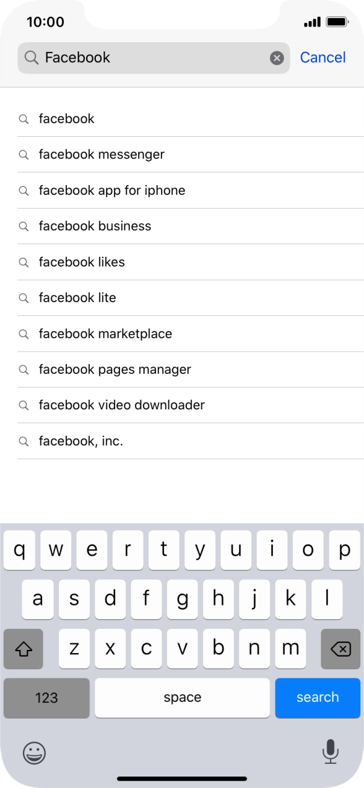Screen dimensions: 364x788
Task: Choose facebook business from the suggestion list
Action: [94, 226]
